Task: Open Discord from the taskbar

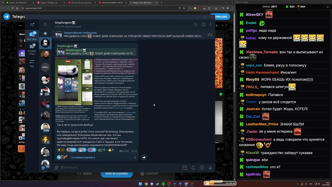Action: tap(152, 184)
